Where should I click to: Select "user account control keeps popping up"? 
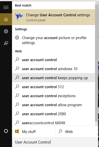[x=53, y=78]
